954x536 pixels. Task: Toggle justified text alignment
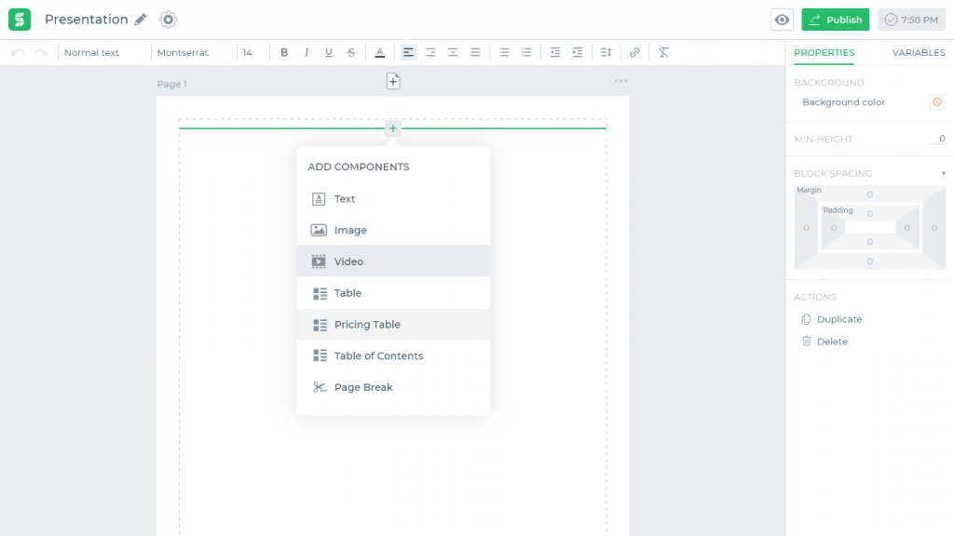point(475,52)
